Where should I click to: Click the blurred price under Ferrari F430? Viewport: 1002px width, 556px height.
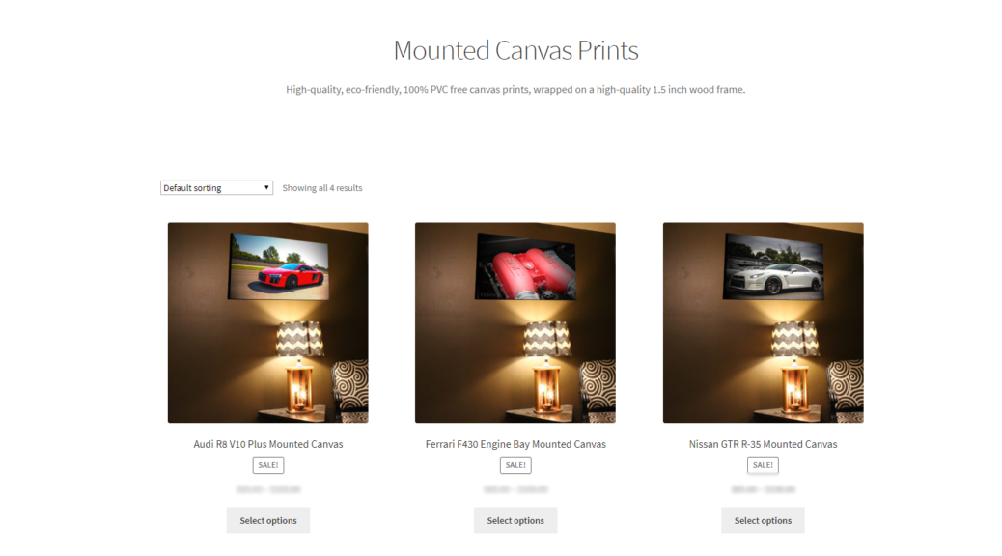[515, 489]
